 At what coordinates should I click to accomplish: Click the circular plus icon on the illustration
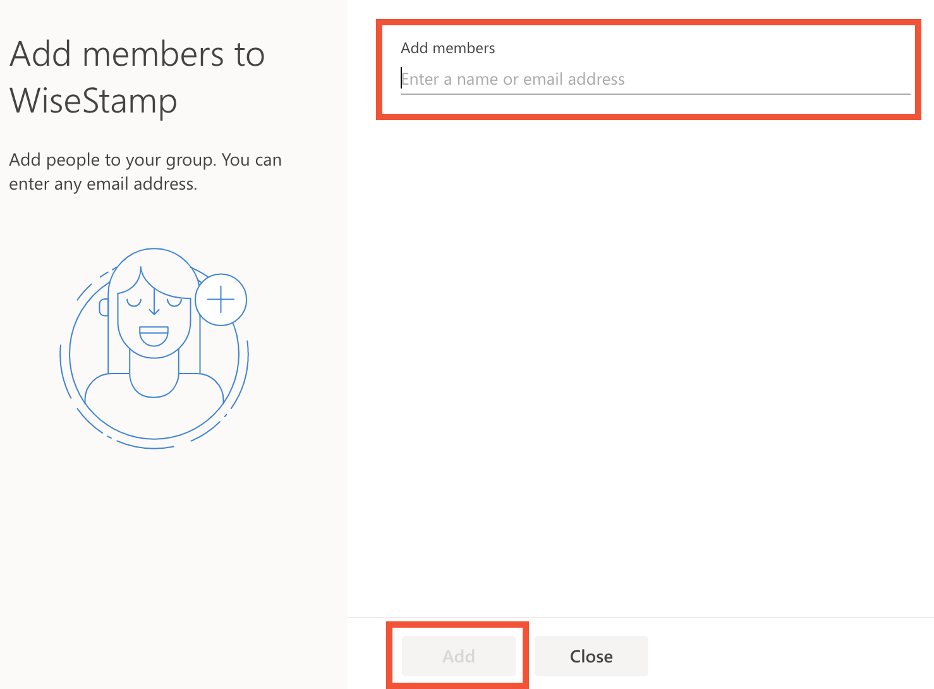pos(221,300)
